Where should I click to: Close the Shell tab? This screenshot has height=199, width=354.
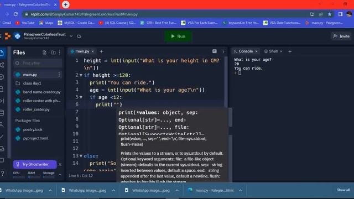pyautogui.click(x=281, y=51)
